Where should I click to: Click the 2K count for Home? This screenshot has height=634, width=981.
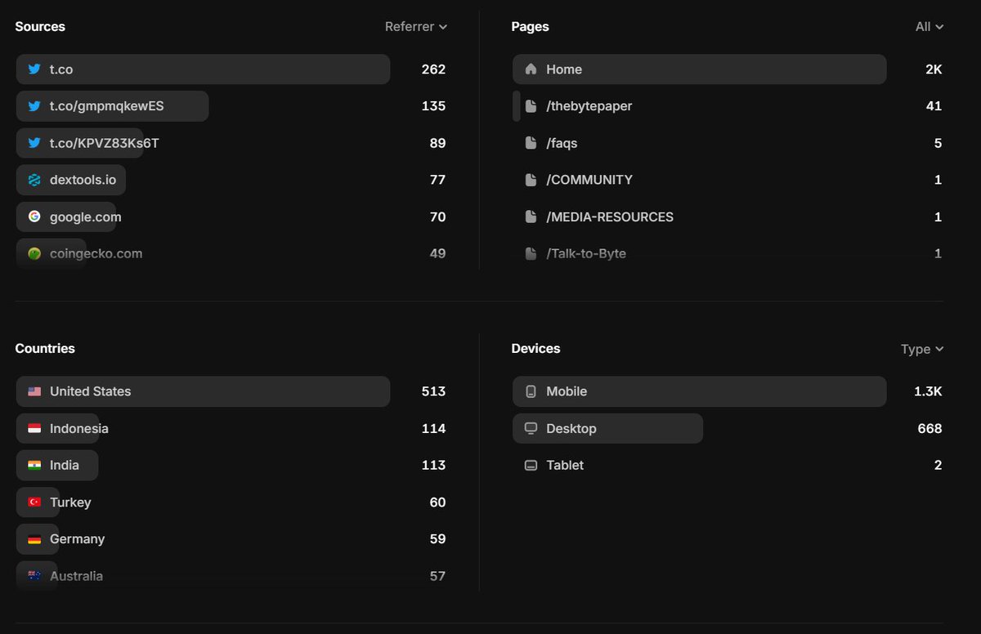[934, 69]
